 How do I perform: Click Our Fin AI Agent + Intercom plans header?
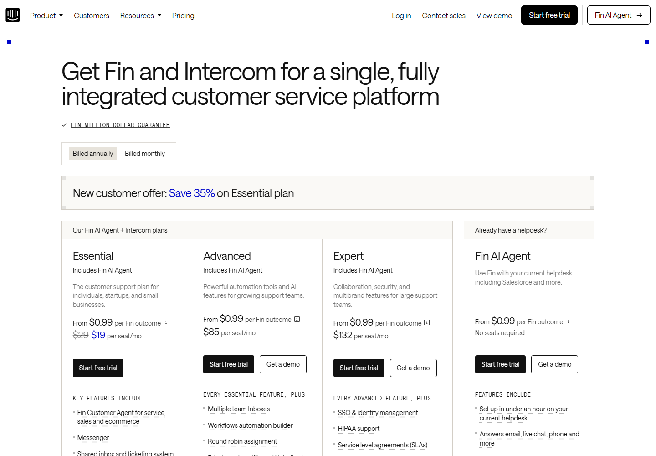click(120, 230)
